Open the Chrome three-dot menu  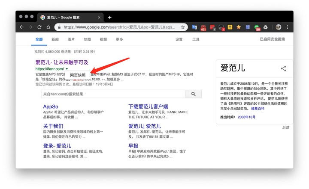(287, 27)
